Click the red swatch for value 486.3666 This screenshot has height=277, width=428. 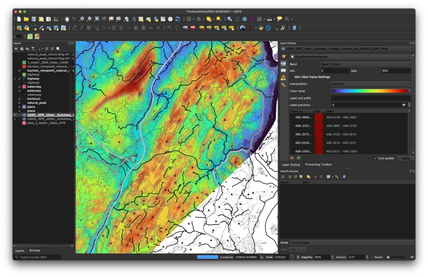[319, 117]
